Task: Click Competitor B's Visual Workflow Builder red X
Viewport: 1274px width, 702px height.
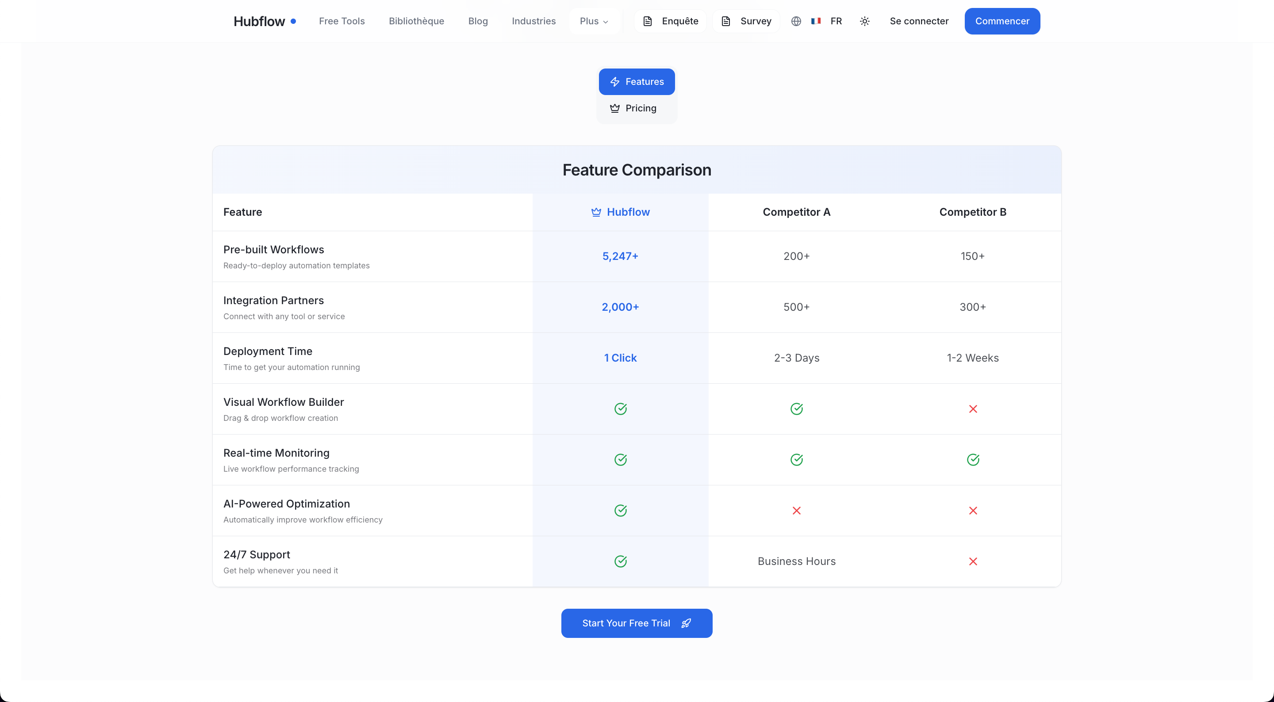Action: 973,409
